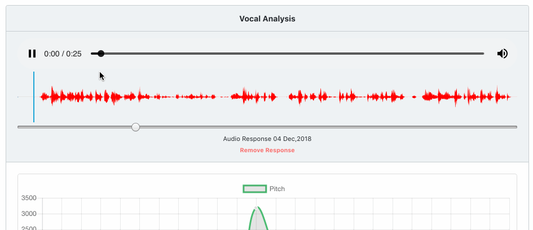The image size is (533, 230).
Task: Click the 0:00 / 0:25 time display
Action: tap(63, 54)
